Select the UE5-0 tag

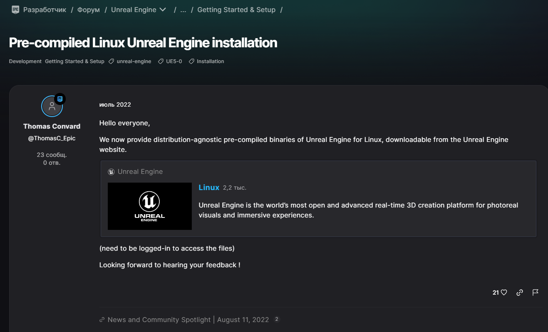click(174, 61)
